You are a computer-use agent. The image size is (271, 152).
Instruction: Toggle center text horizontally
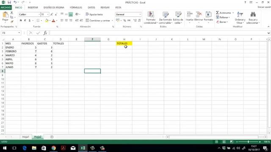coord(66,21)
